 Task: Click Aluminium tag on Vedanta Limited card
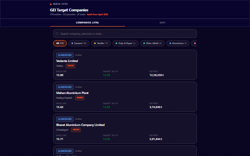(x=65, y=55)
